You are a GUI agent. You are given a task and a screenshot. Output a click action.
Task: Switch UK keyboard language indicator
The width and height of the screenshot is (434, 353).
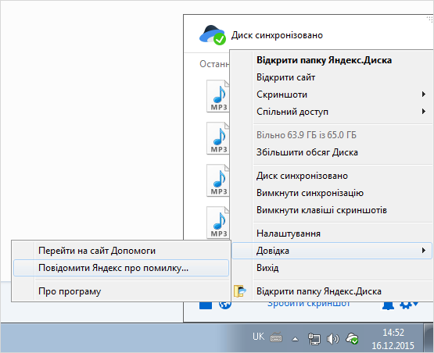258,337
